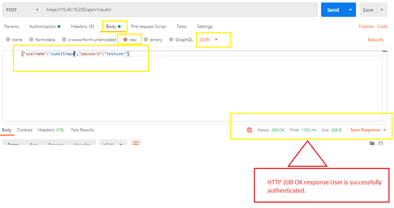Click the network globe icon near Status
This screenshot has width=394, height=208.
coord(249,130)
